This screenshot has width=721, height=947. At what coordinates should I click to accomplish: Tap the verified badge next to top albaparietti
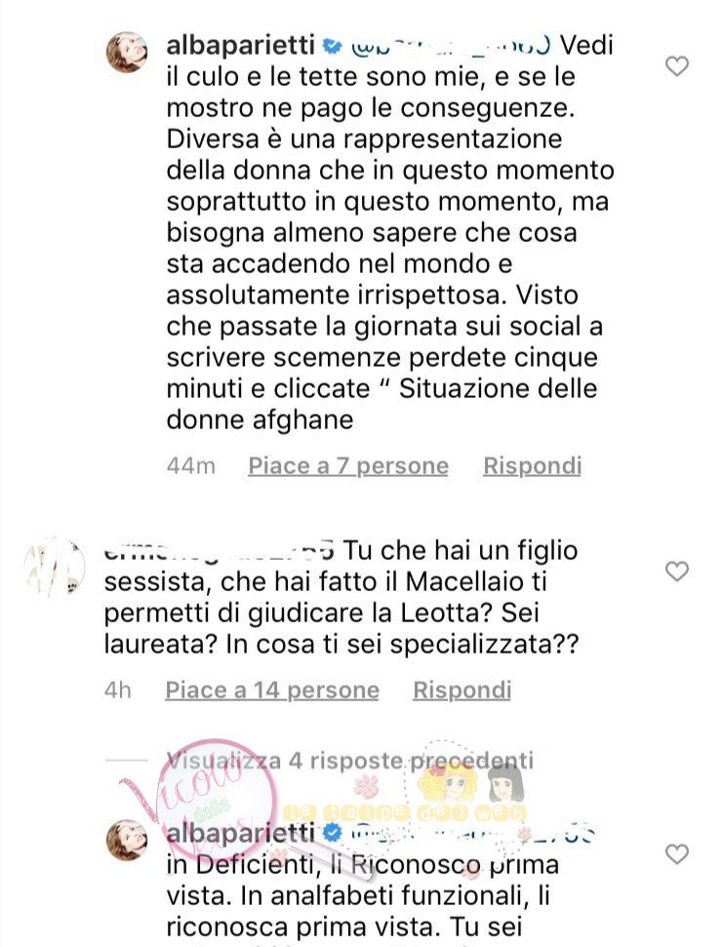click(x=333, y=46)
